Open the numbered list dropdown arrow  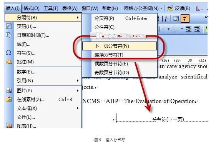pyautogui.click(x=168, y=29)
